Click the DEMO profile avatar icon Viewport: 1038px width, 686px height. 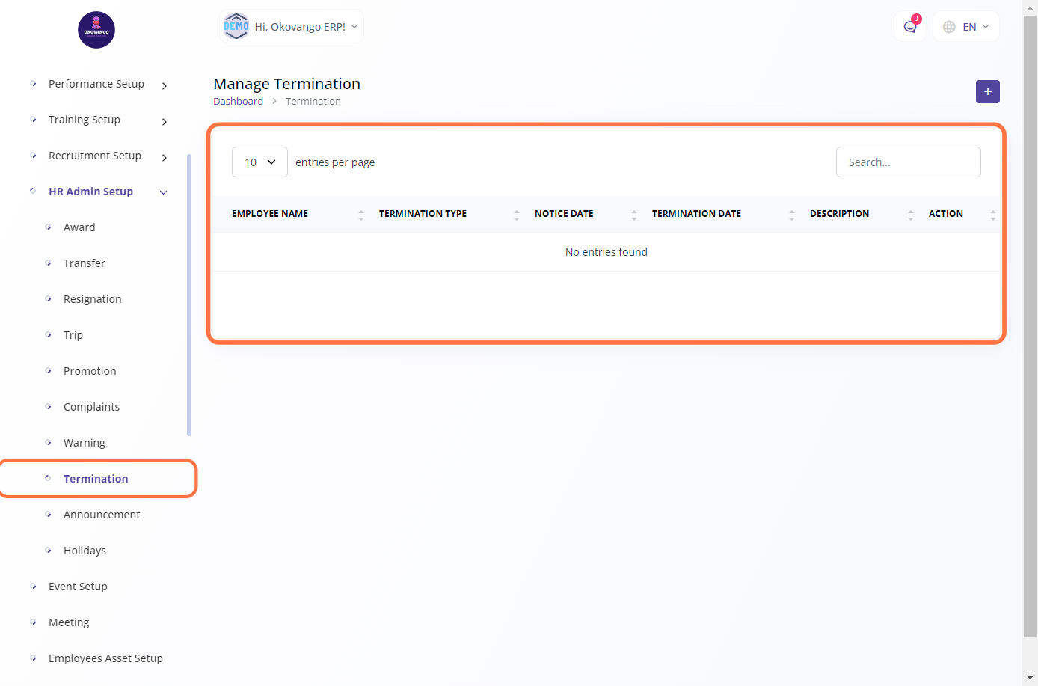click(x=236, y=26)
